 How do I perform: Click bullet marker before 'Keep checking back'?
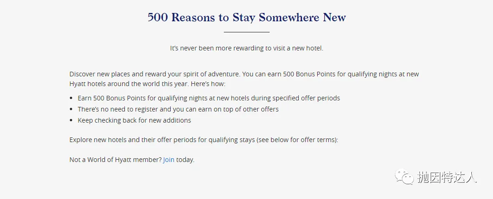click(71, 120)
